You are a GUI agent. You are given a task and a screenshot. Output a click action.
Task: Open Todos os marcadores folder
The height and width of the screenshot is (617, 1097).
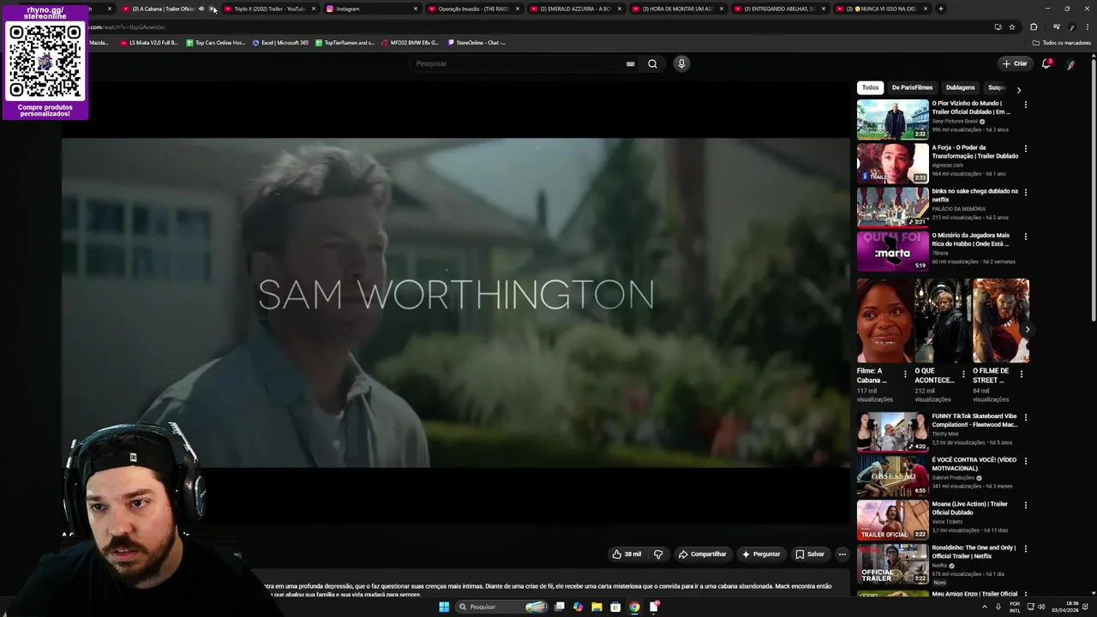click(x=1062, y=42)
